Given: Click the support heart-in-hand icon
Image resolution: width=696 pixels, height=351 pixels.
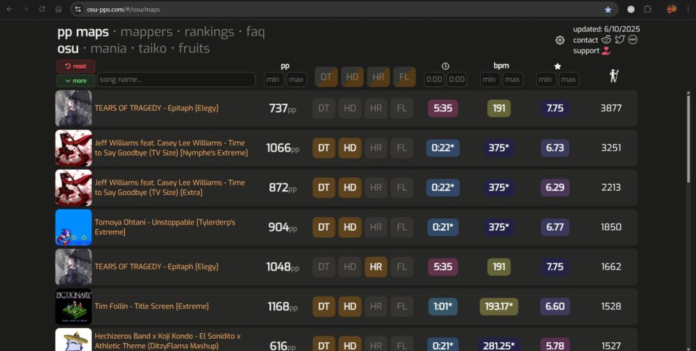Looking at the screenshot, I should [x=606, y=51].
